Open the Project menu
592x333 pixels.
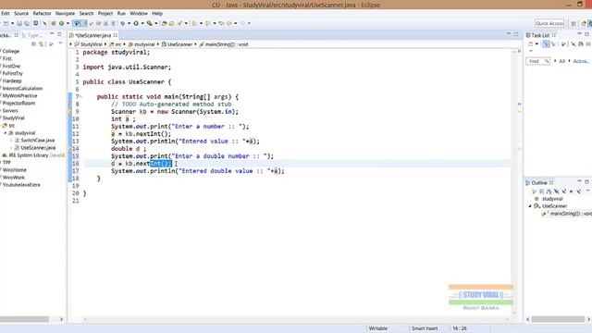coord(105,13)
